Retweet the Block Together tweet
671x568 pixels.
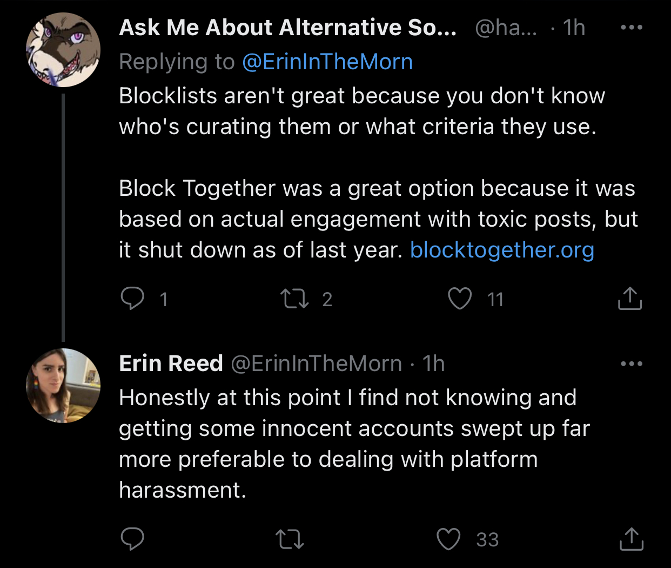point(294,299)
